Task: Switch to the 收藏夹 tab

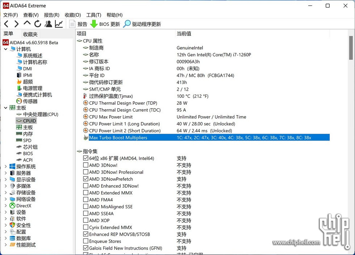Action: coord(30,34)
